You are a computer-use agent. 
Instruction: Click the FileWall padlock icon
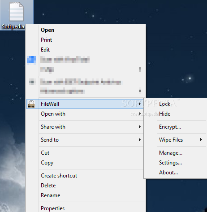tap(31, 104)
